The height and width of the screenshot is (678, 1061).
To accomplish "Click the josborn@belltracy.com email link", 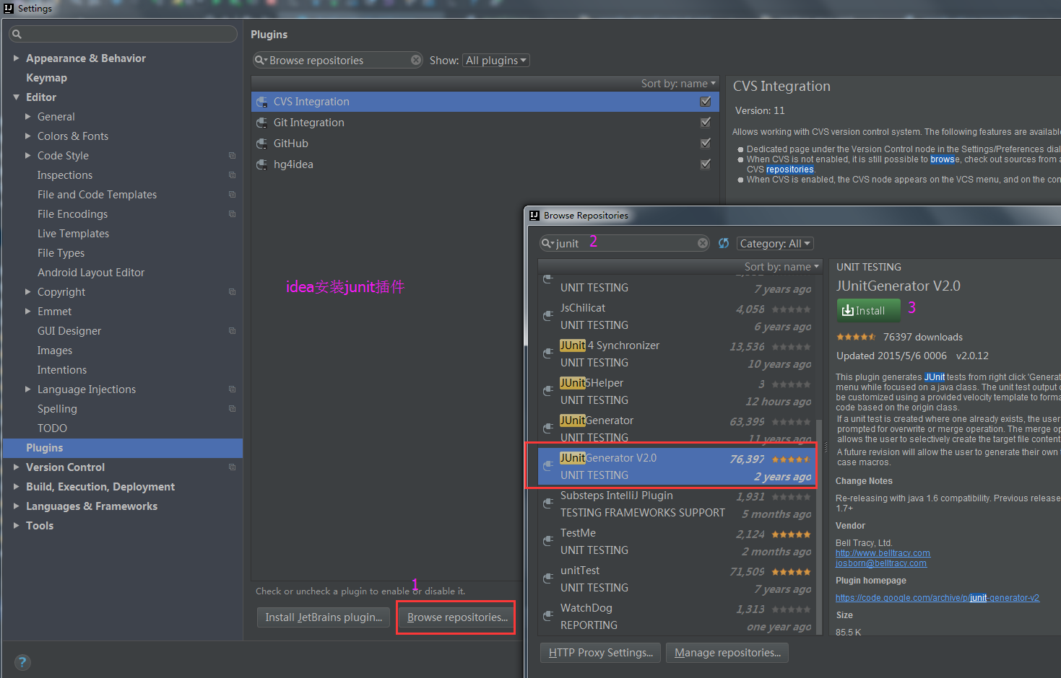I will click(881, 563).
